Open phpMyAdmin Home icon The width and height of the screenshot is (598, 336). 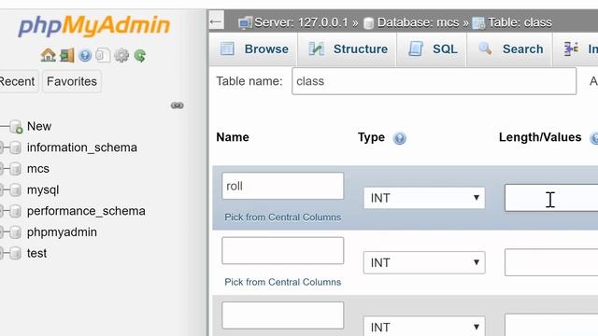(x=48, y=56)
